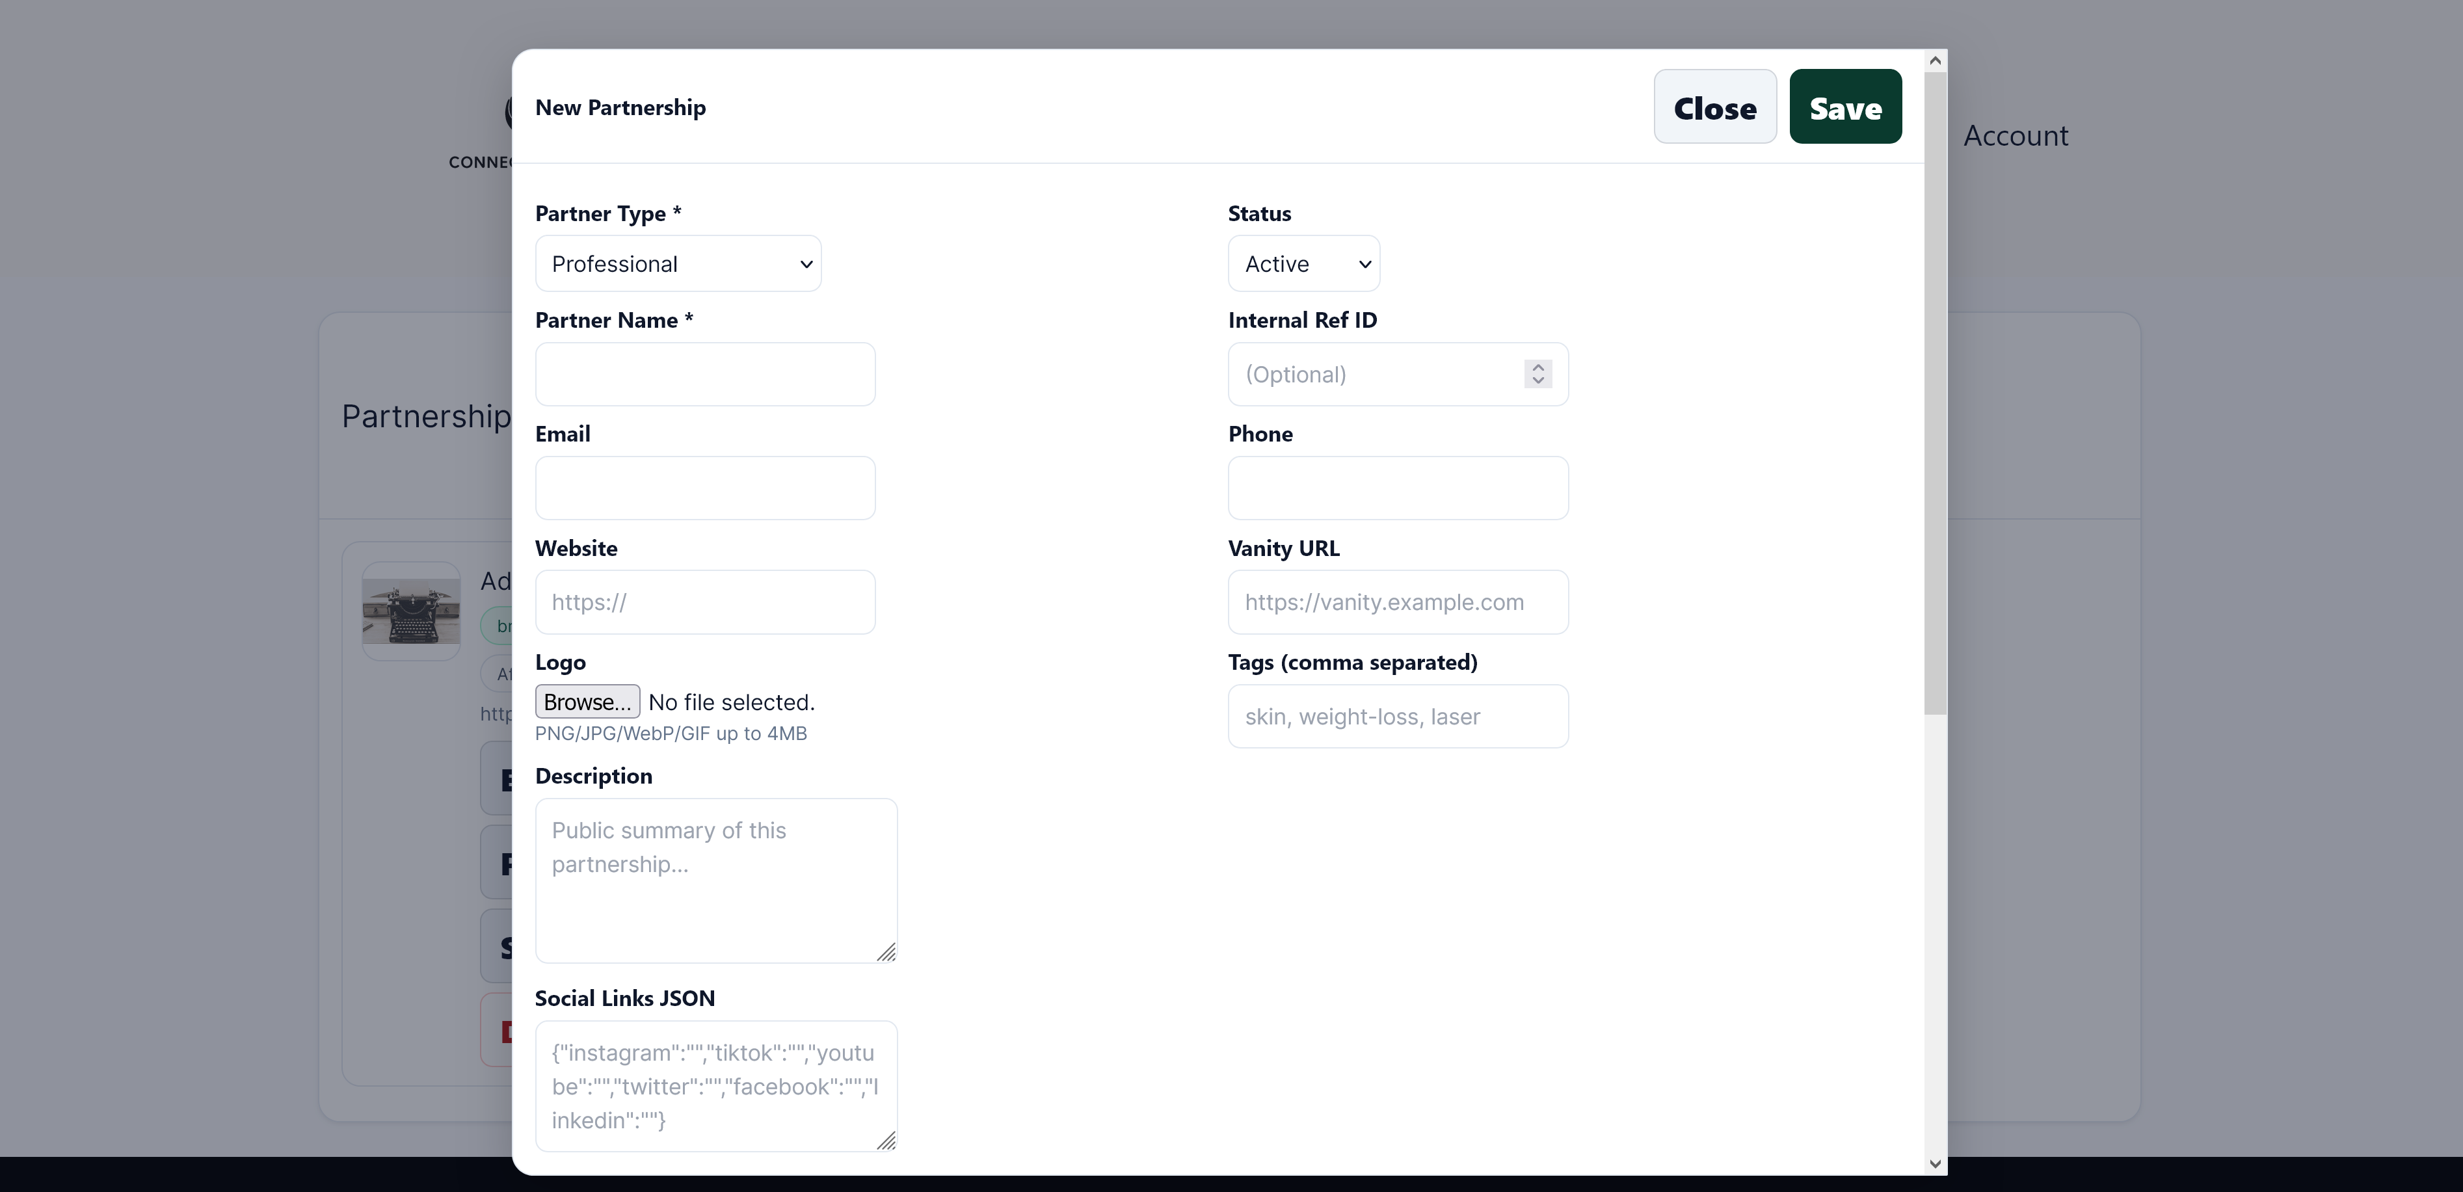Click the Vanity URL input field
2463x1192 pixels.
coord(1398,602)
